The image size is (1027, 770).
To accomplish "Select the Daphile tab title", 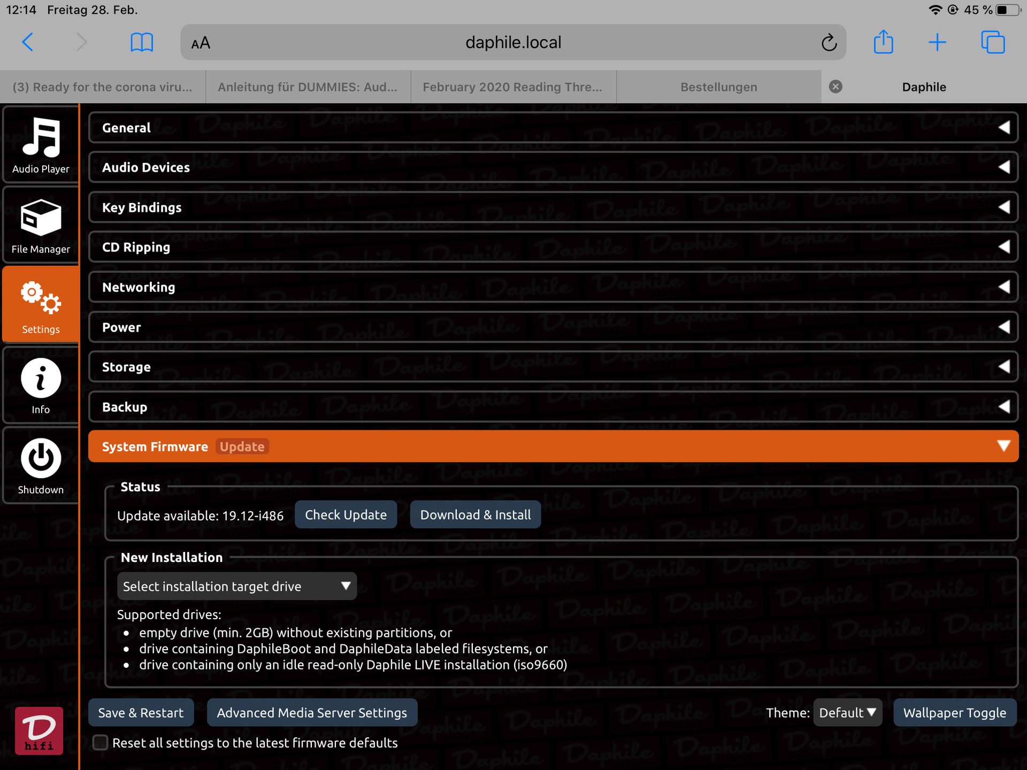I will click(924, 87).
